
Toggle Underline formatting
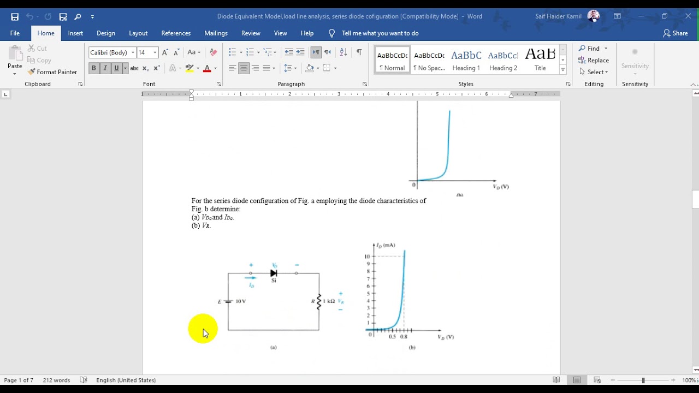pos(116,68)
